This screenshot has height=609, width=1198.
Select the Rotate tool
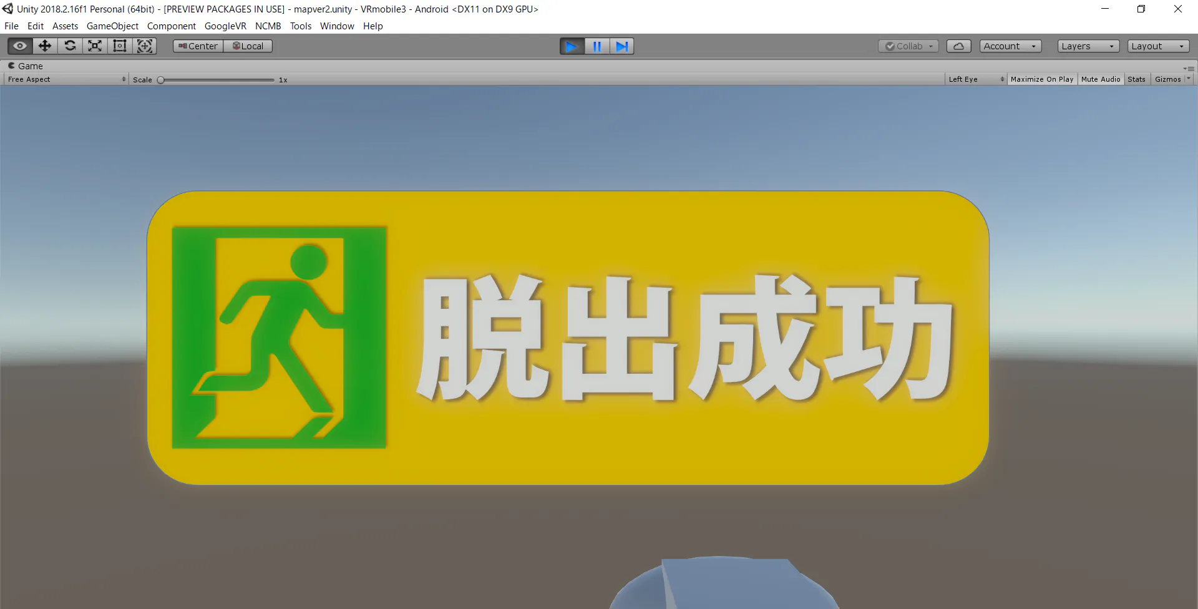70,46
